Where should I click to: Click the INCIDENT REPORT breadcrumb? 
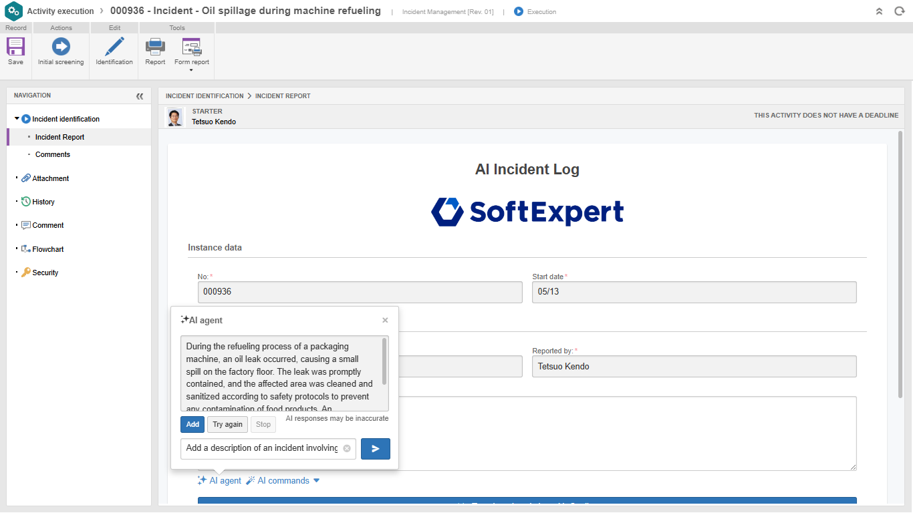point(283,96)
